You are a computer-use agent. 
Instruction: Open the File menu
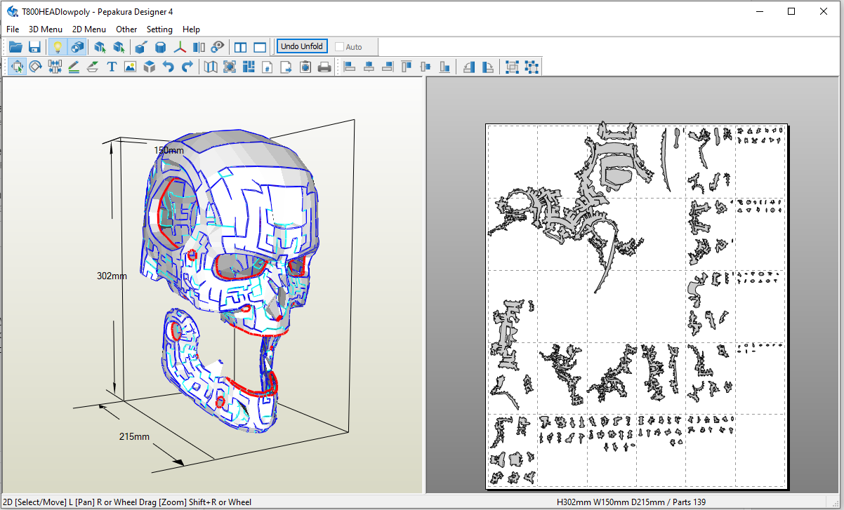[x=13, y=29]
